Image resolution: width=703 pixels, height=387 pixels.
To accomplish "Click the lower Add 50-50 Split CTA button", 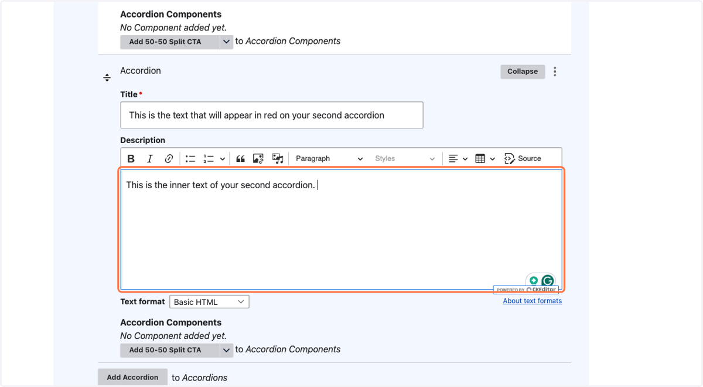I will (x=170, y=350).
